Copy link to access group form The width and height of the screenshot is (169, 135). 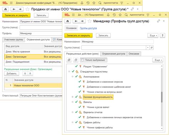pyautogui.click(x=132, y=9)
